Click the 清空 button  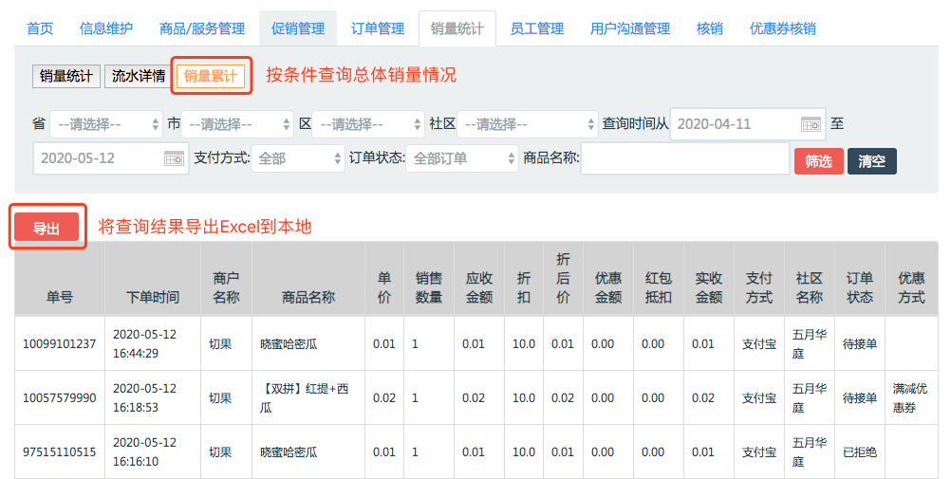coord(871,161)
